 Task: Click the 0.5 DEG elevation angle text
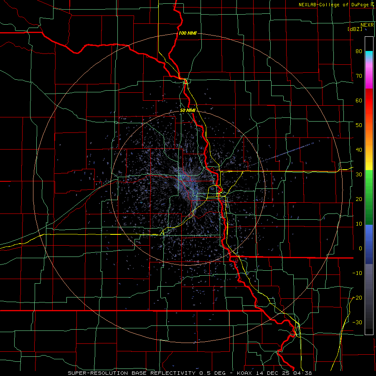213,373
